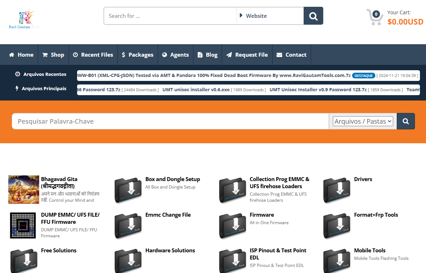Screen dimensions: 426x273
Task: Open the Website search scope dropdown
Action: click(270, 16)
